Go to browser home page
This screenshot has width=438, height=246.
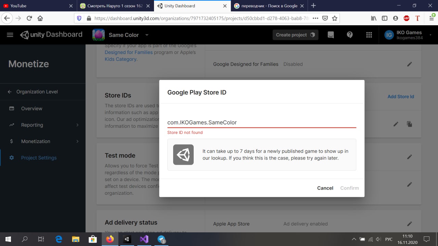(40, 18)
